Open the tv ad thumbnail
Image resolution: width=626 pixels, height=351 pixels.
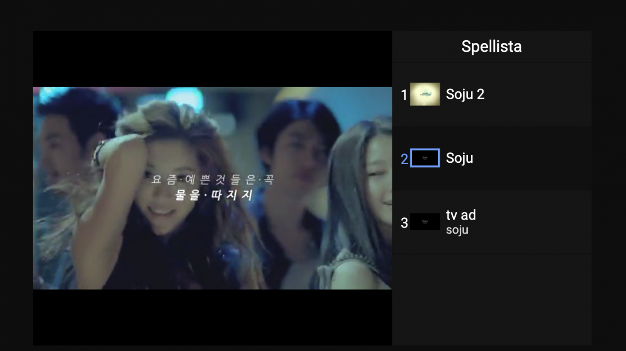[425, 222]
